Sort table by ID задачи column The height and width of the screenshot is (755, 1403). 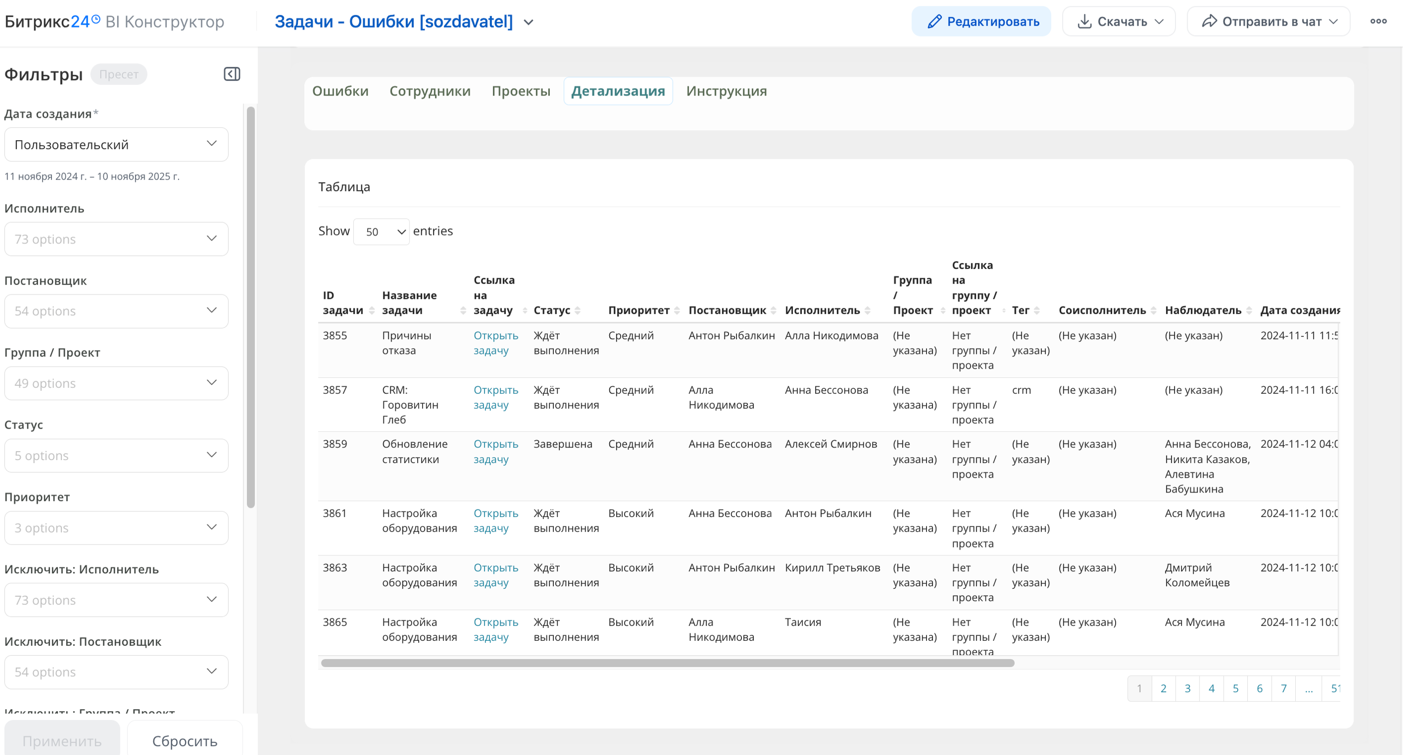(x=372, y=310)
